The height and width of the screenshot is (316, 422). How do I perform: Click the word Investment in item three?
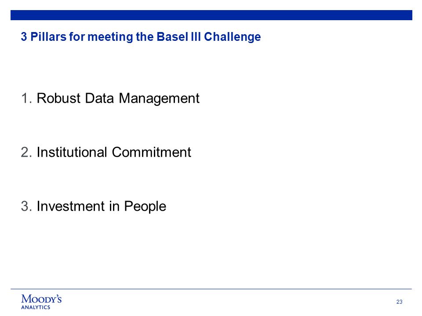[70, 206]
